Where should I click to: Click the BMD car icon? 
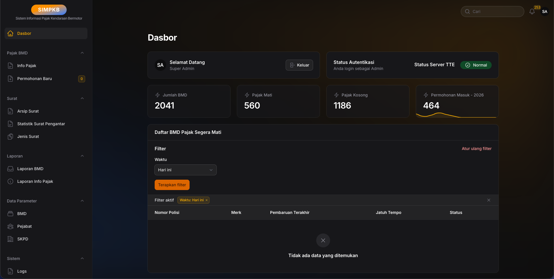[x=10, y=214]
